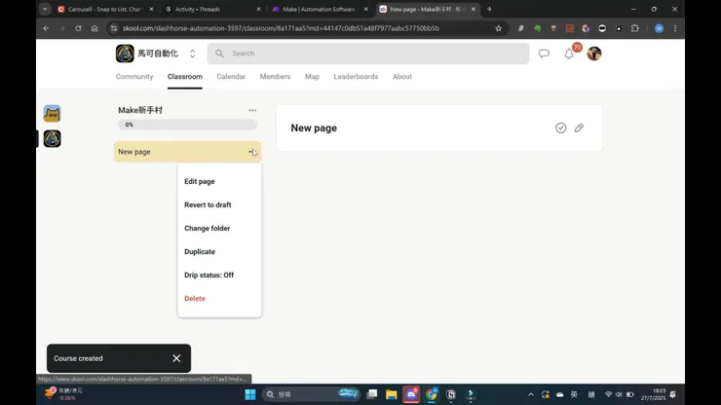This screenshot has height=405, width=721.
Task: Click the browser home icon
Action: (x=95, y=28)
